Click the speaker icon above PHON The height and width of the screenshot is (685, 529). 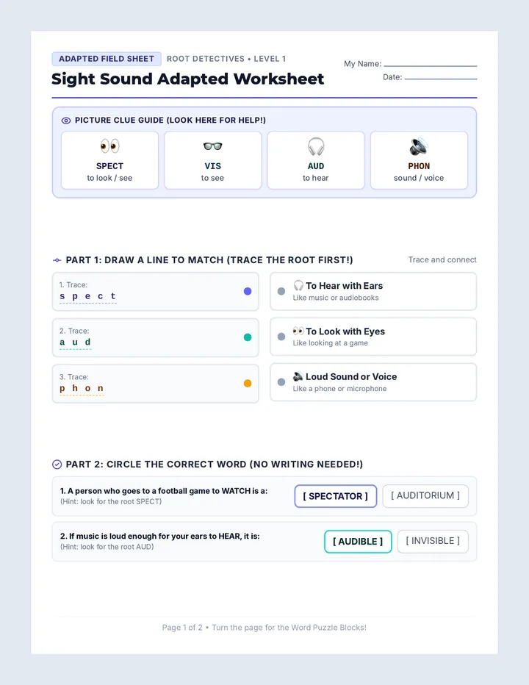point(419,146)
